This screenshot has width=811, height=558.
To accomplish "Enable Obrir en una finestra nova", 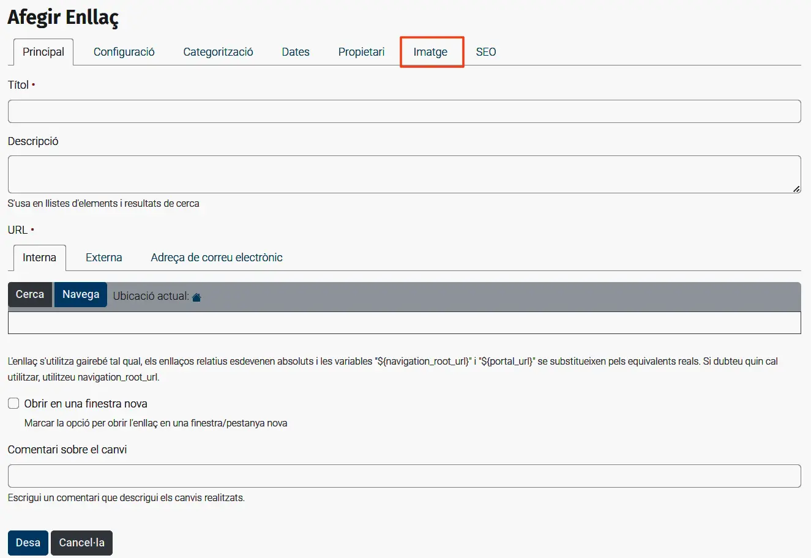I will (13, 403).
